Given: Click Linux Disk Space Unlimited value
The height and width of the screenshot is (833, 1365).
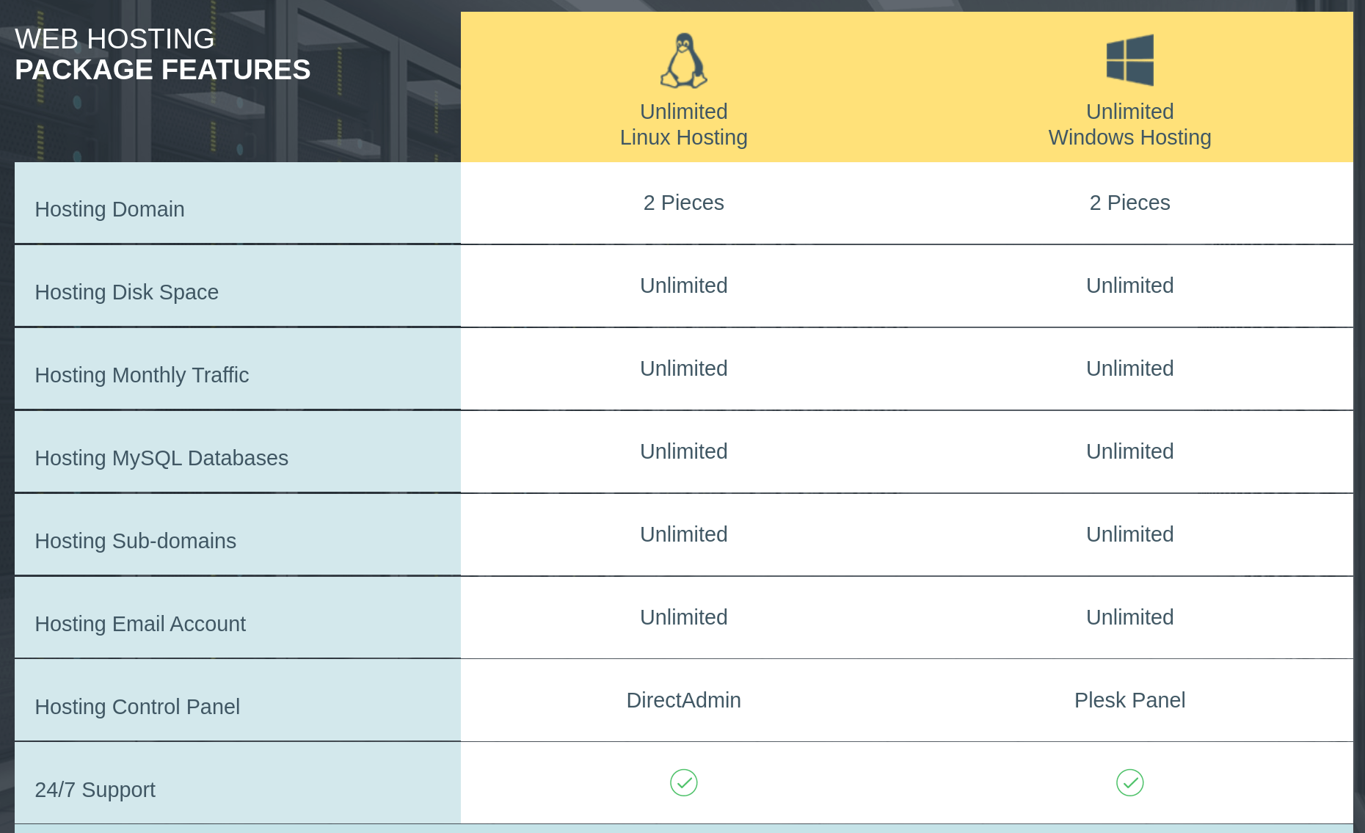Looking at the screenshot, I should 683,285.
